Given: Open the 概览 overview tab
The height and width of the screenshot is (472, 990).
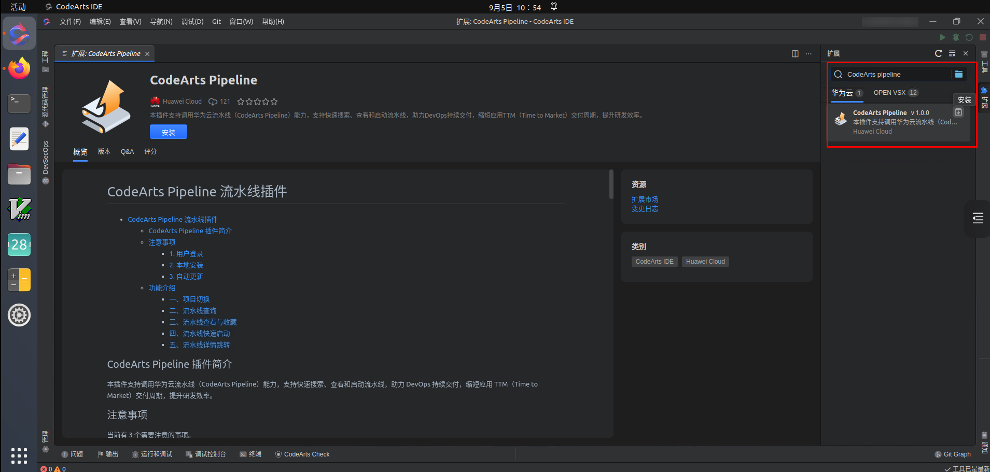Looking at the screenshot, I should (80, 152).
